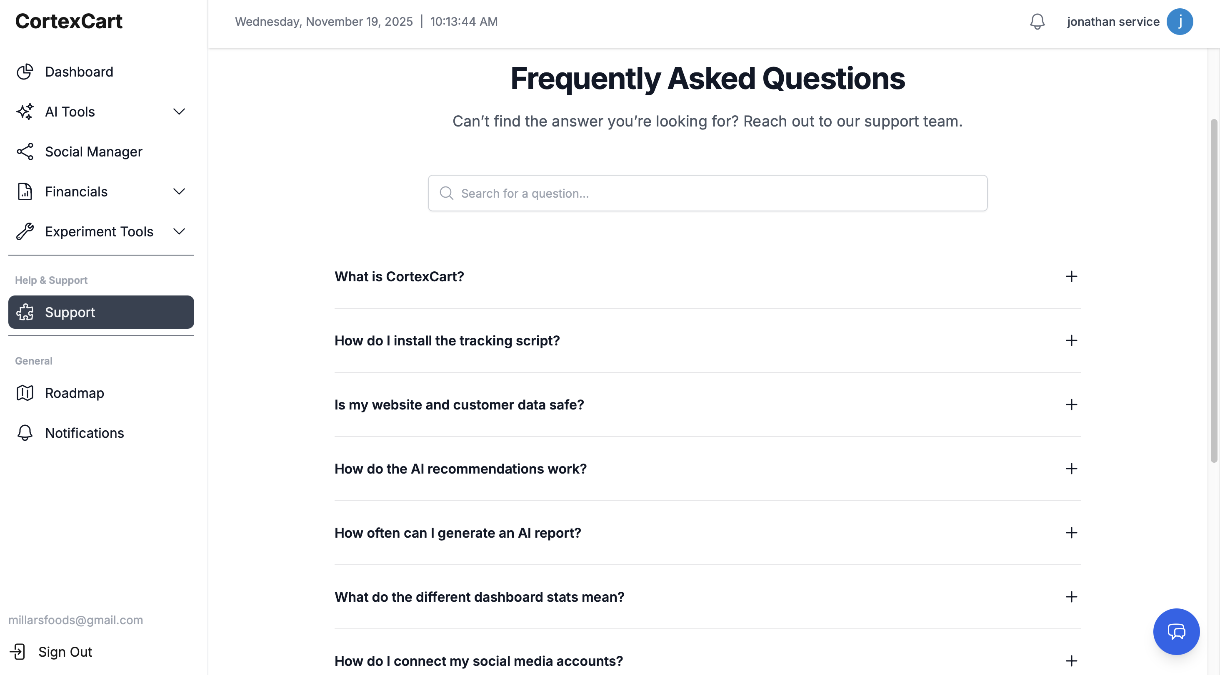Click the notification bell in the header
Image resolution: width=1220 pixels, height=675 pixels.
click(1037, 21)
